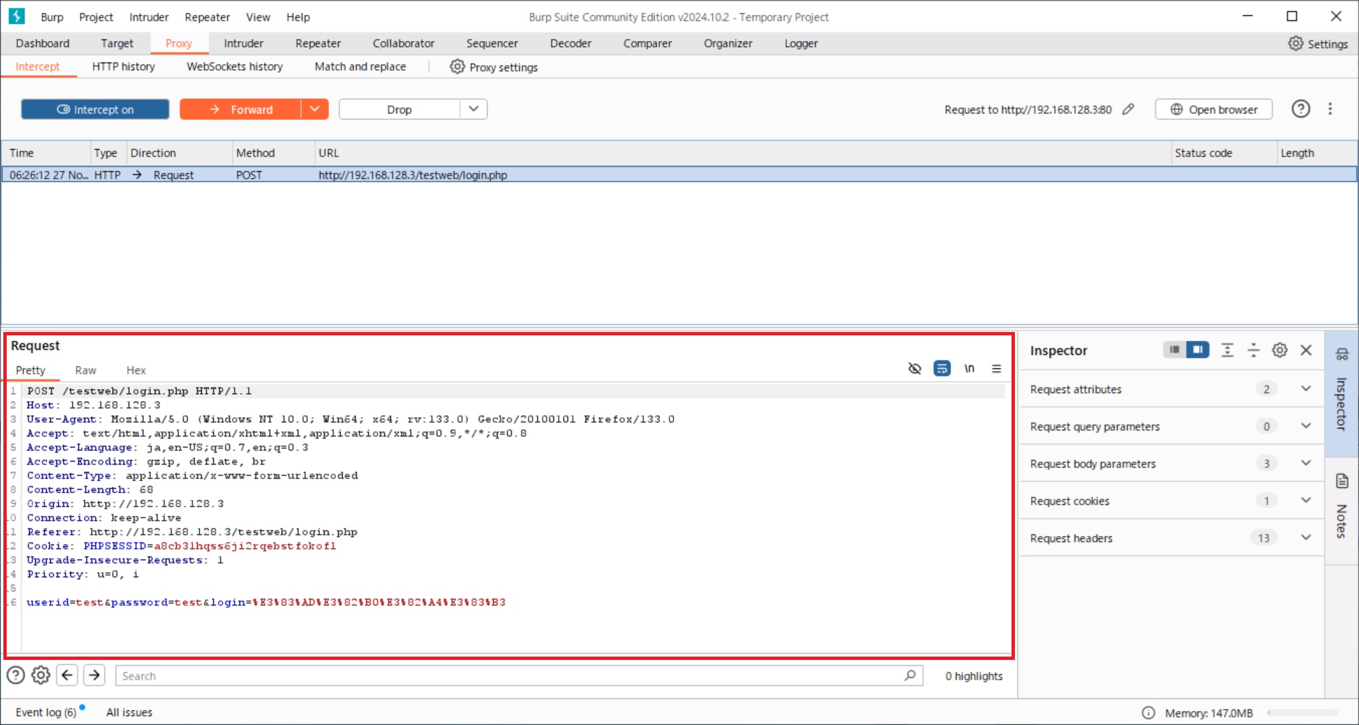Select the intercepted POST login.php row
This screenshot has height=725, width=1359.
coord(679,174)
